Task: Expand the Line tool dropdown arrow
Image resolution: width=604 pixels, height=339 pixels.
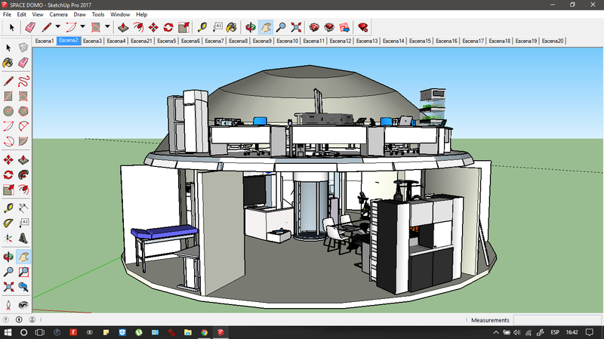Action: pos(59,27)
